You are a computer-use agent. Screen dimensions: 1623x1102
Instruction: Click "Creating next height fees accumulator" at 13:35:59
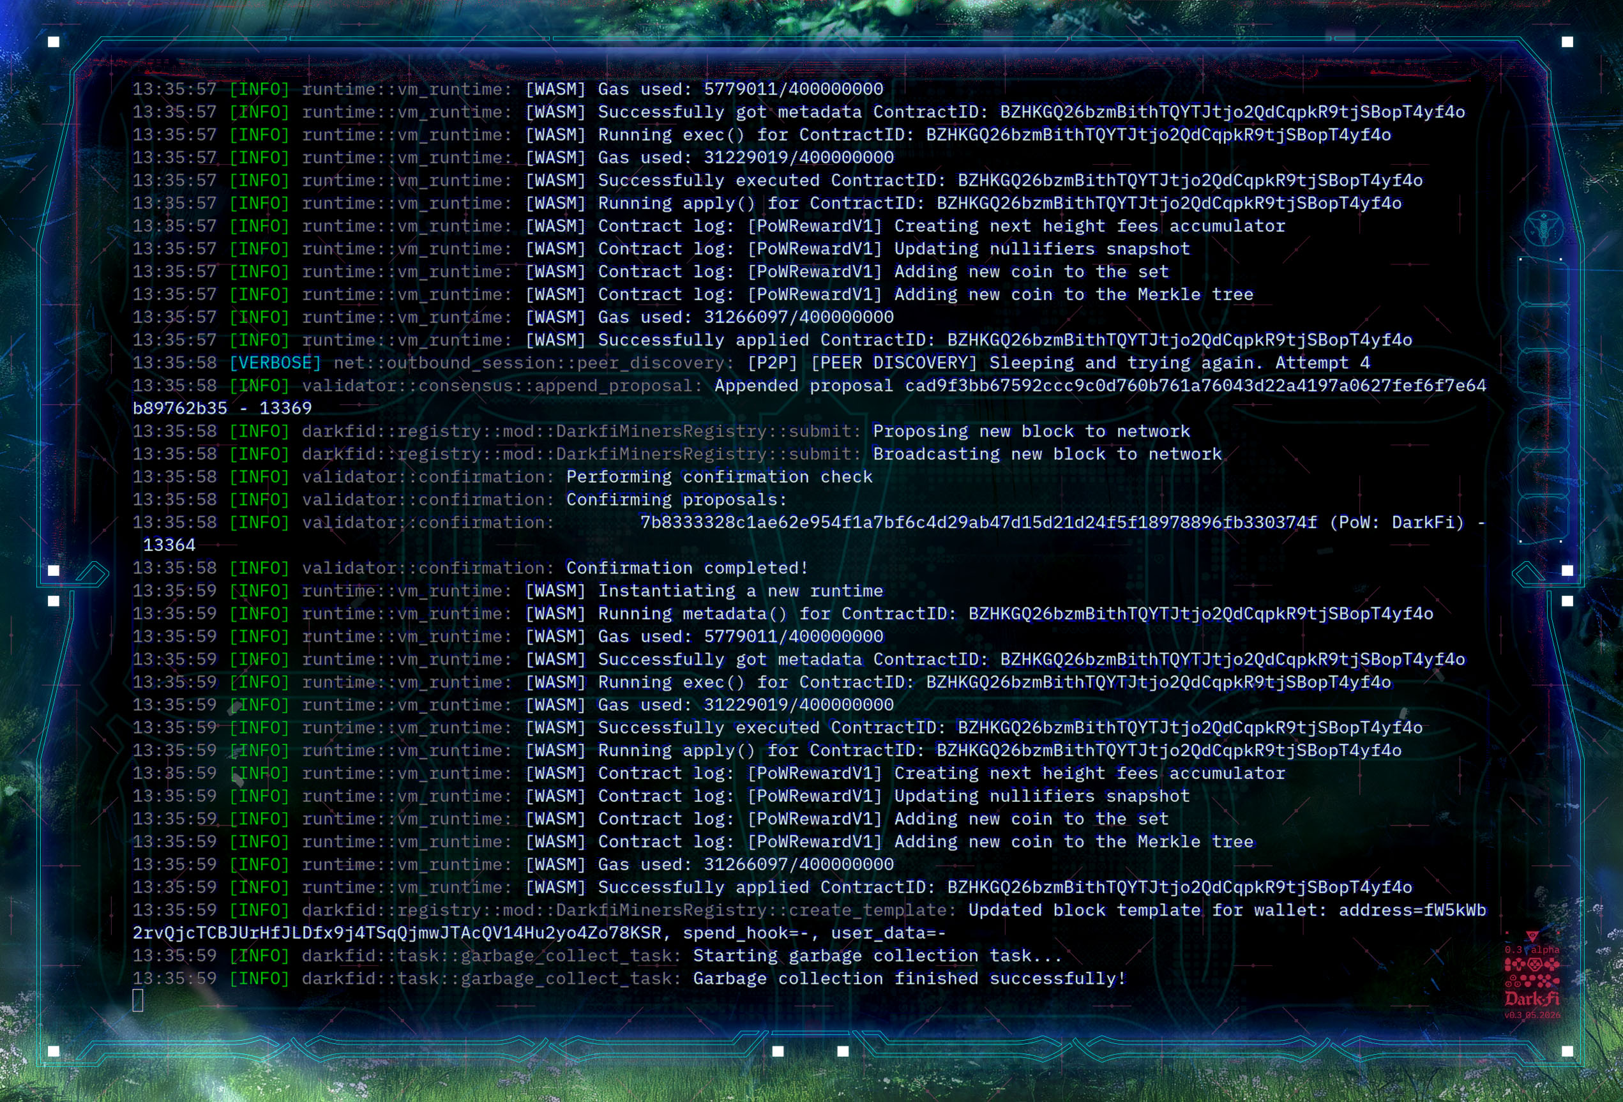coord(1089,773)
